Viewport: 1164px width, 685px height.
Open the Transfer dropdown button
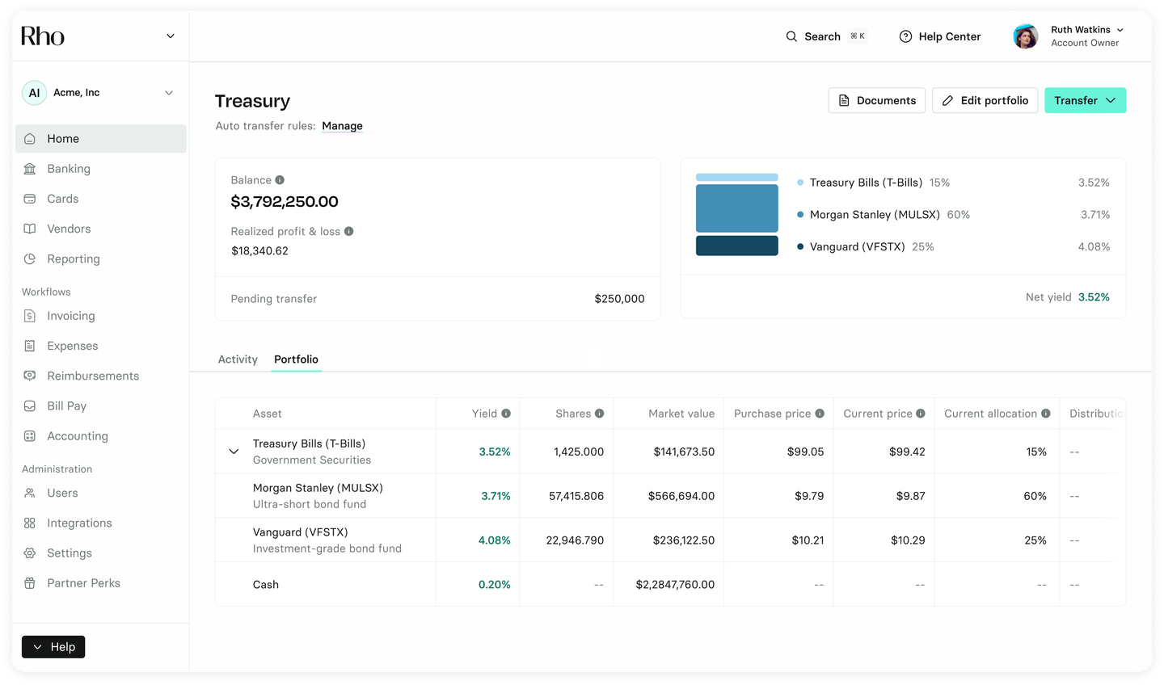tap(1085, 100)
